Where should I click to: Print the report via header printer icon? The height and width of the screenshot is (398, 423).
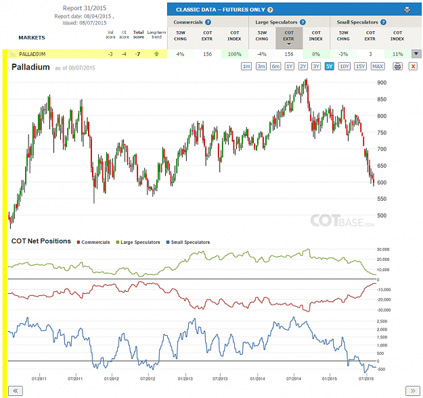click(407, 9)
